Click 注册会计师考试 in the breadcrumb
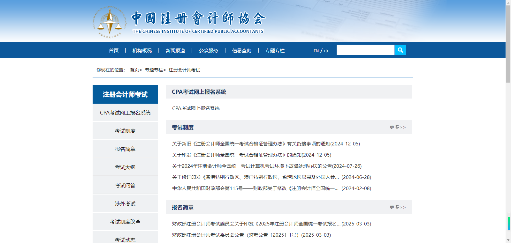511x243 pixels. click(x=185, y=70)
